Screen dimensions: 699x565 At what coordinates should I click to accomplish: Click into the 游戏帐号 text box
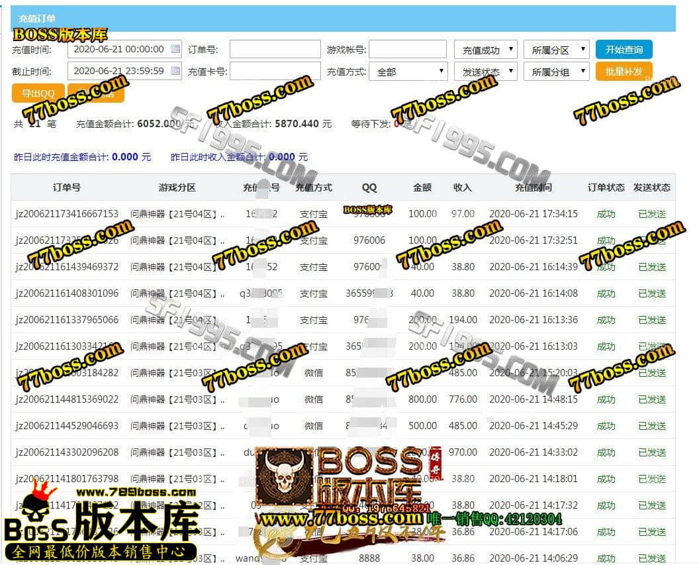[x=407, y=50]
